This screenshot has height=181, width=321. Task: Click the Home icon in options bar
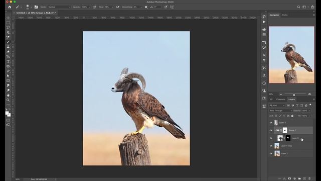tap(10, 7)
